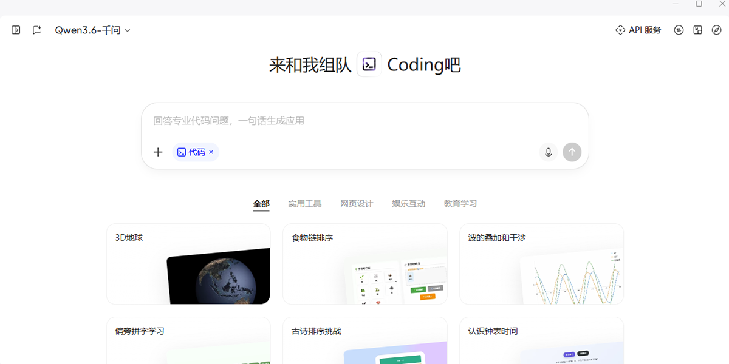The image size is (729, 364).
Task: Switch to 教育学习 tab
Action: pyautogui.click(x=460, y=204)
